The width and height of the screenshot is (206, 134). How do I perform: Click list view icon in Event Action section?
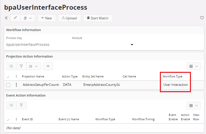click(11, 105)
